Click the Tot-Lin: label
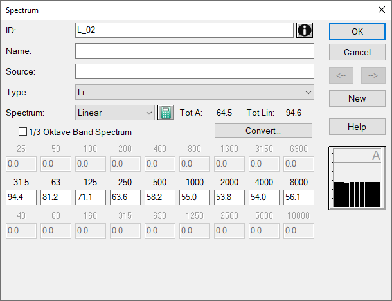This screenshot has height=301, width=392. point(260,113)
